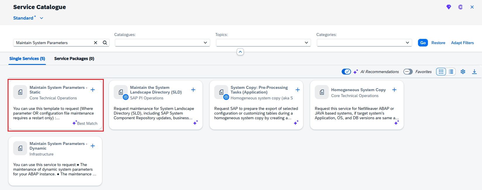
Task: Toggle the Favorites switch
Action: point(408,72)
